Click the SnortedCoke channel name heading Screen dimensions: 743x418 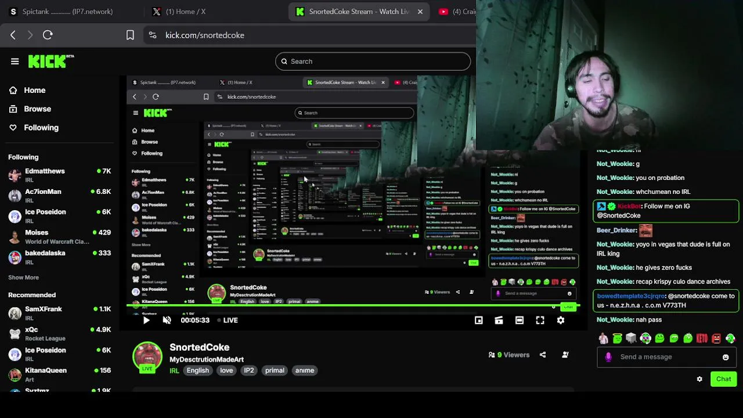199,347
